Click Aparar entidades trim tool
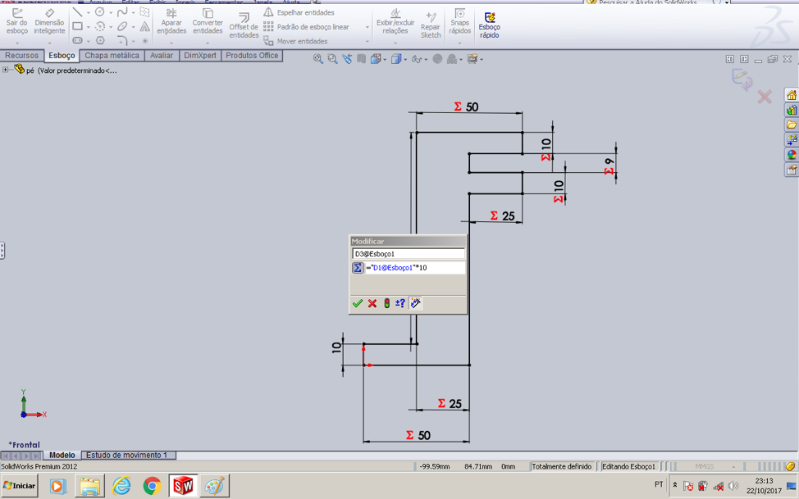Viewport: 799px width, 499px height. [x=171, y=21]
